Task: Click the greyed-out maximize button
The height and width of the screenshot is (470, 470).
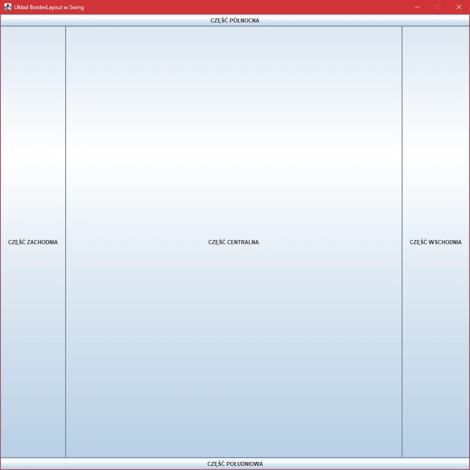Action: point(438,7)
